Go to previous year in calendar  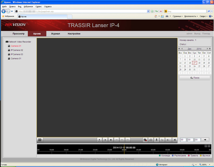tap(179, 49)
